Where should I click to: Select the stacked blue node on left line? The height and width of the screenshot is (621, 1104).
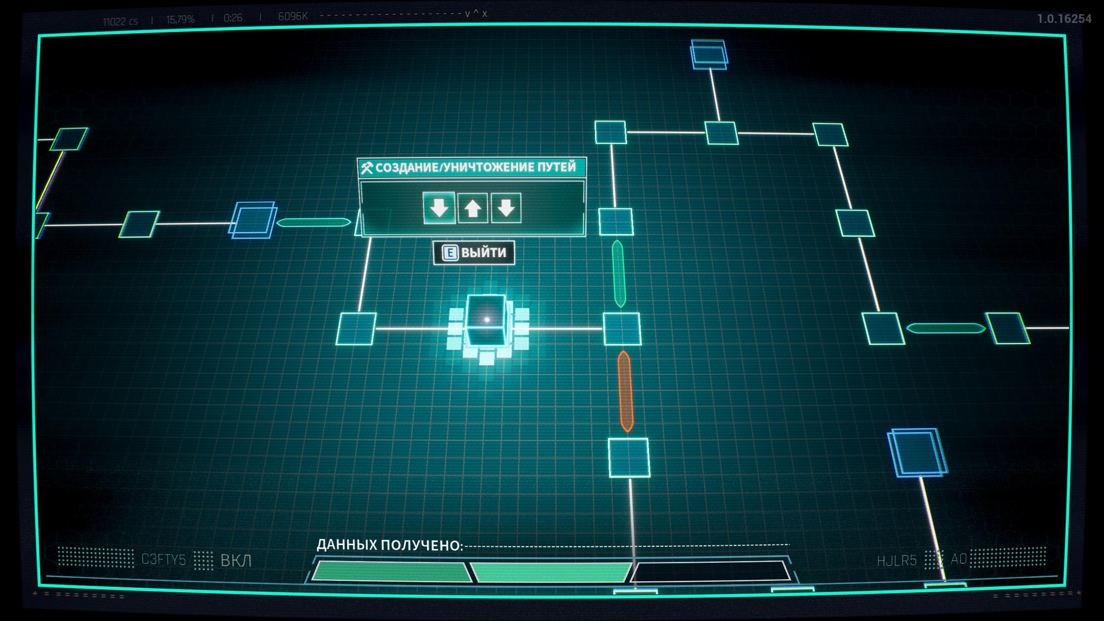pos(253,220)
